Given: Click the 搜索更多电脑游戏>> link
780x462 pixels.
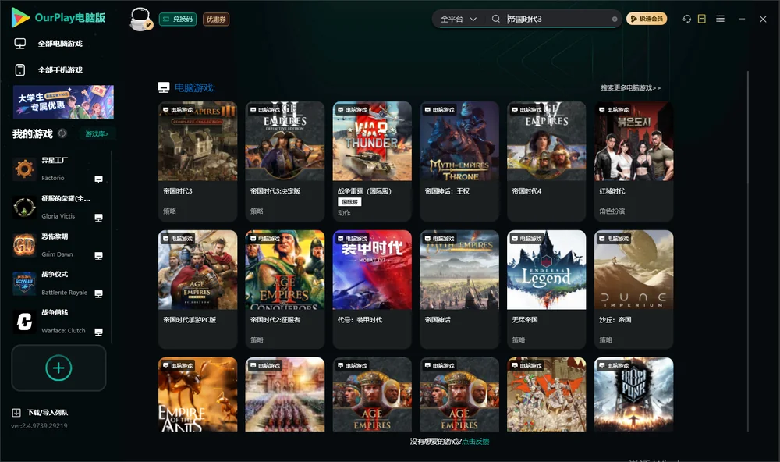Looking at the screenshot, I should tap(631, 87).
